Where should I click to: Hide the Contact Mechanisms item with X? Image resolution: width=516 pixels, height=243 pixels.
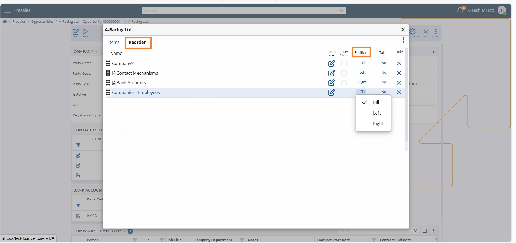399,73
